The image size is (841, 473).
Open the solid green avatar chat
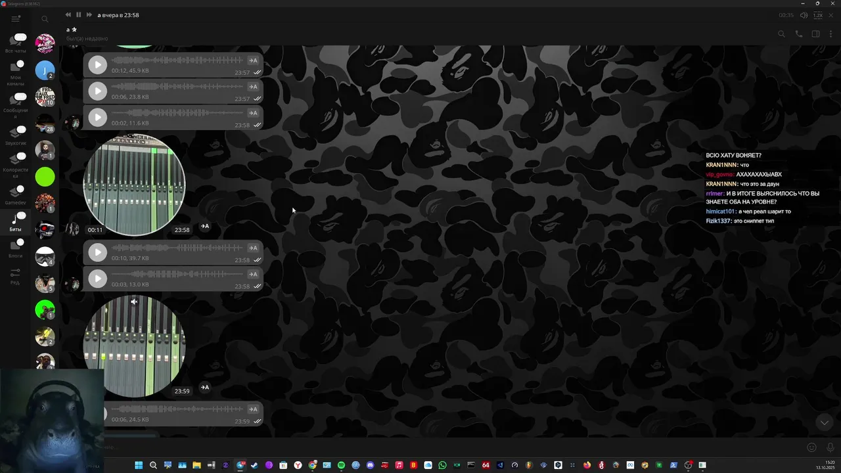pos(45,177)
